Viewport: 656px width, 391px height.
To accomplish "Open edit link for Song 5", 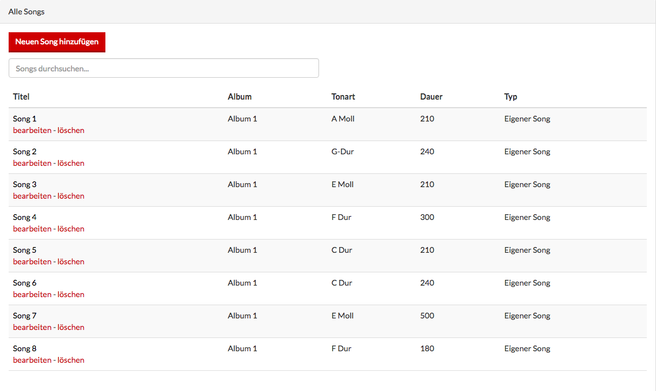I will [32, 261].
